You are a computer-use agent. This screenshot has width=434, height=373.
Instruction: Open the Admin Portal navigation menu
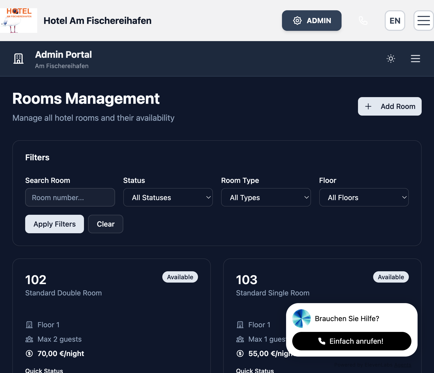click(x=415, y=59)
